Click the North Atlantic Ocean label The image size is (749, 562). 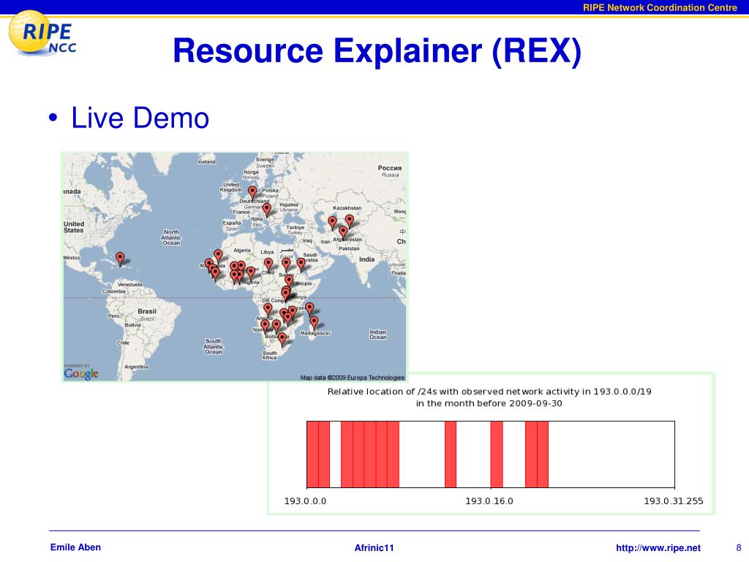coord(171,238)
